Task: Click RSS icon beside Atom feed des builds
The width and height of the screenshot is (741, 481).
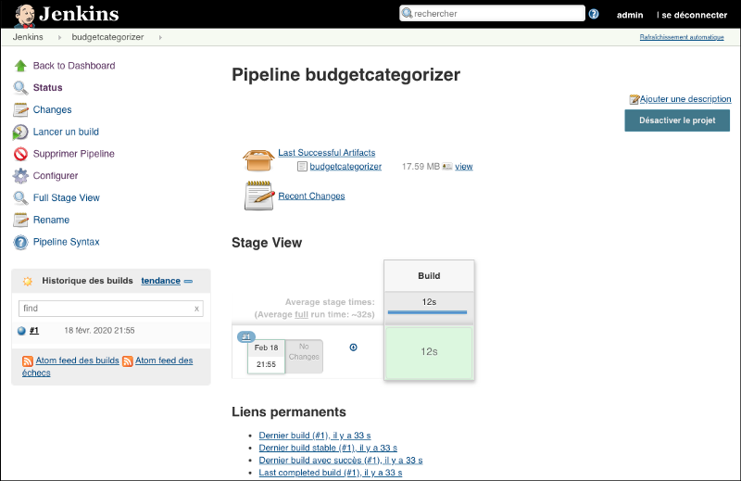Action: pos(28,361)
